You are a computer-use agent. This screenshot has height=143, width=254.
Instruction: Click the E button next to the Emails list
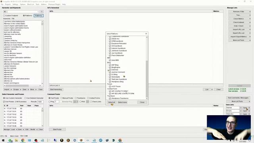(249, 111)
